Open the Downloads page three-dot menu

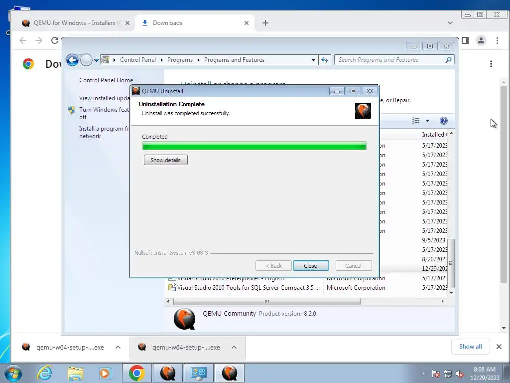coord(491,64)
